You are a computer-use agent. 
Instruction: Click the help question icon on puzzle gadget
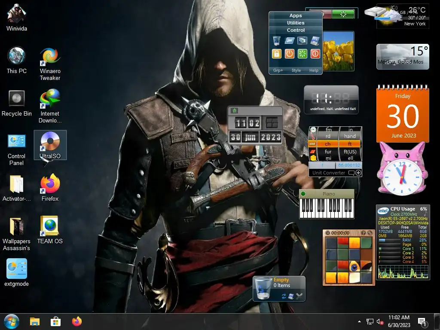pos(364,233)
